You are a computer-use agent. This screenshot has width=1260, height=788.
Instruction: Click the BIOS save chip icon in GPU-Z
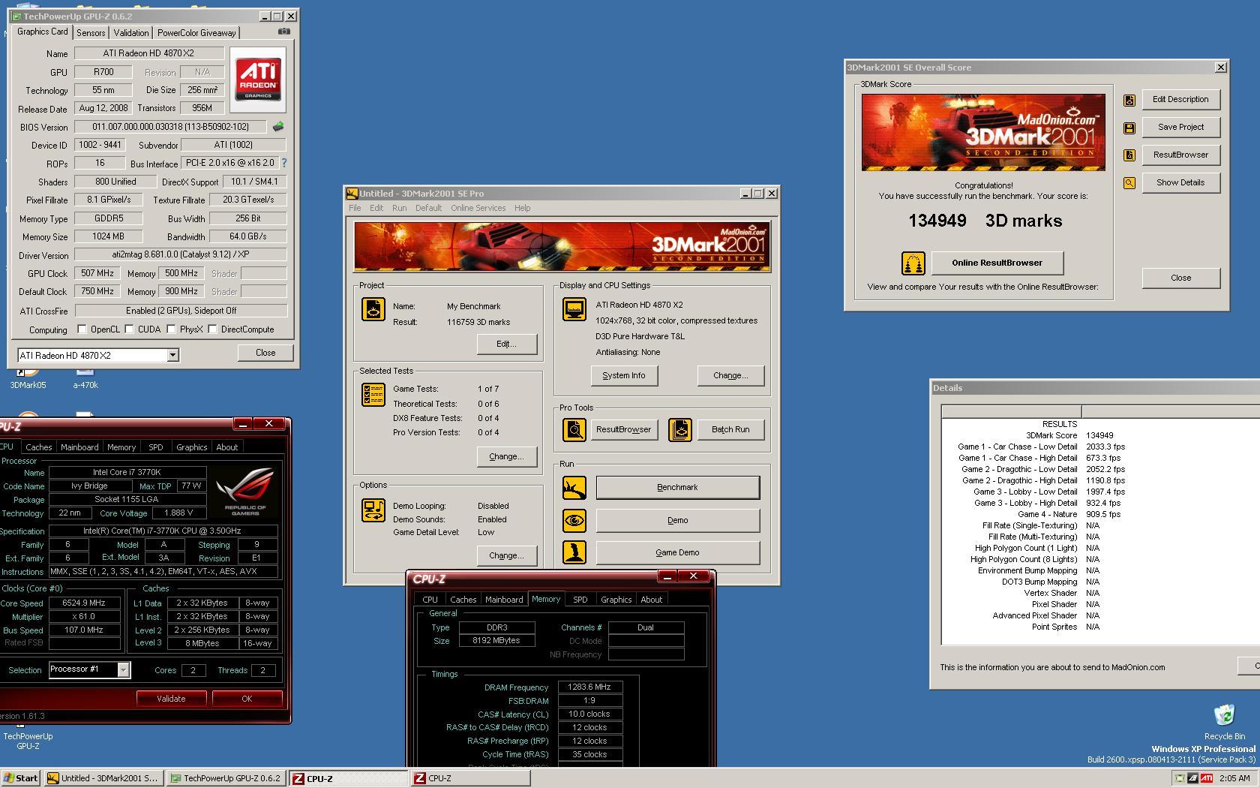point(278,127)
